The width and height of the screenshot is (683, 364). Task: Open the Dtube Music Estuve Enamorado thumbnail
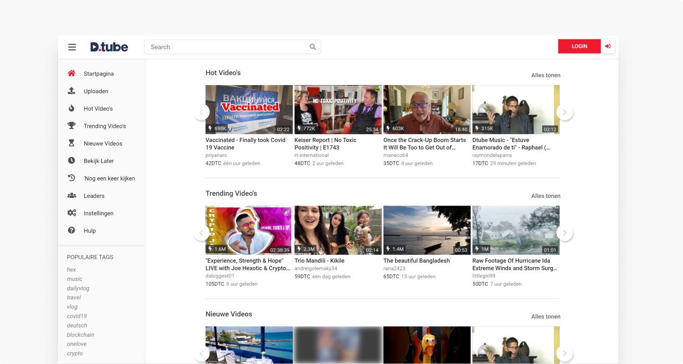tap(516, 110)
